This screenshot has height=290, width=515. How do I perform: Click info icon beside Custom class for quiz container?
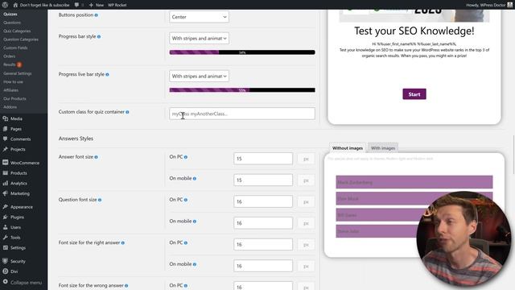[x=127, y=112]
